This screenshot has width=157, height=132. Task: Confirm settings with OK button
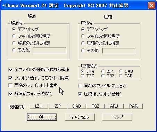point(42,117)
